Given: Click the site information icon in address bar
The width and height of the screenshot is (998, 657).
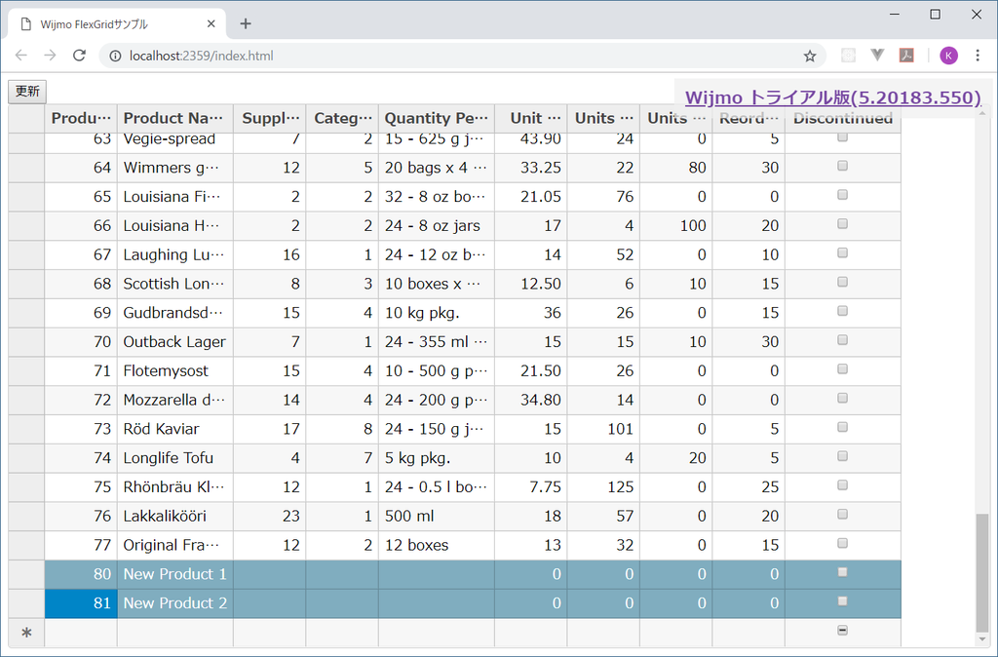Looking at the screenshot, I should 115,56.
